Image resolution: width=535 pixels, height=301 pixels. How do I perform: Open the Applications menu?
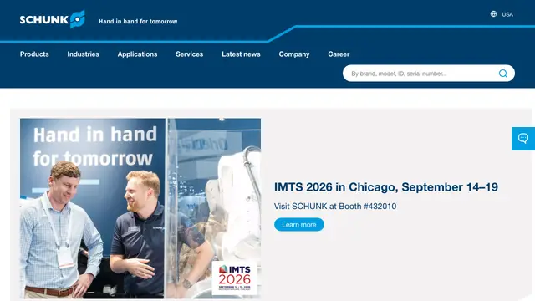tap(137, 54)
